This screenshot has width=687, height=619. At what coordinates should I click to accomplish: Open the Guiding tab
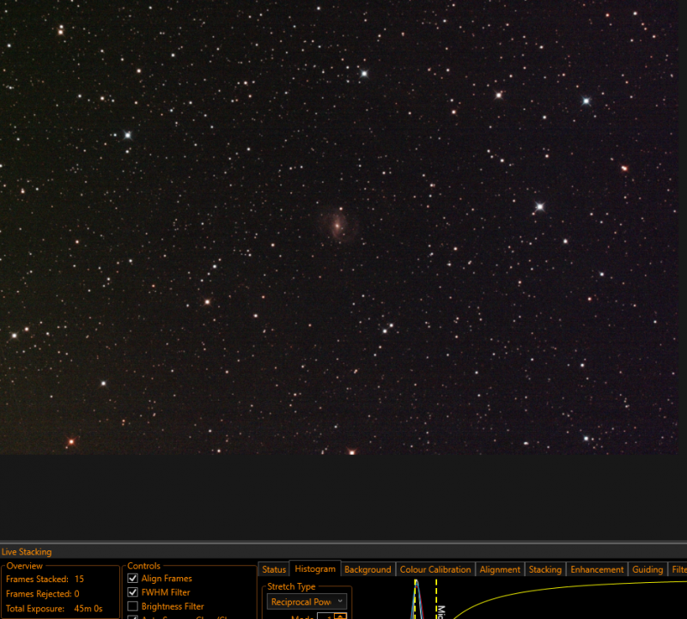point(647,569)
